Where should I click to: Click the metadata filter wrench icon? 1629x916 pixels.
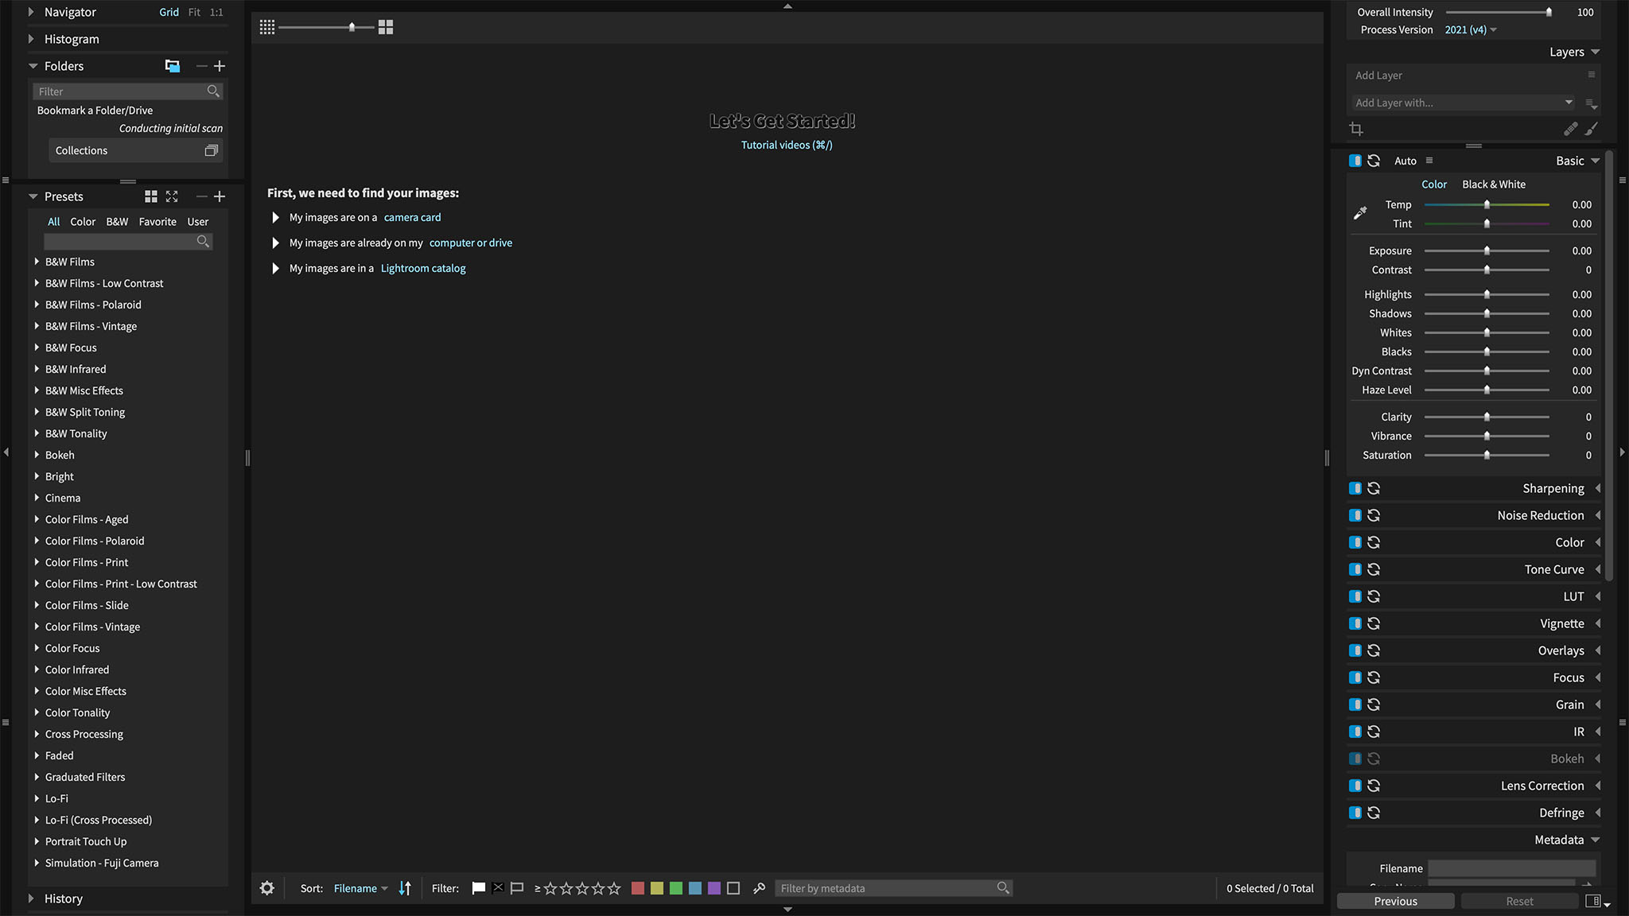(x=760, y=888)
